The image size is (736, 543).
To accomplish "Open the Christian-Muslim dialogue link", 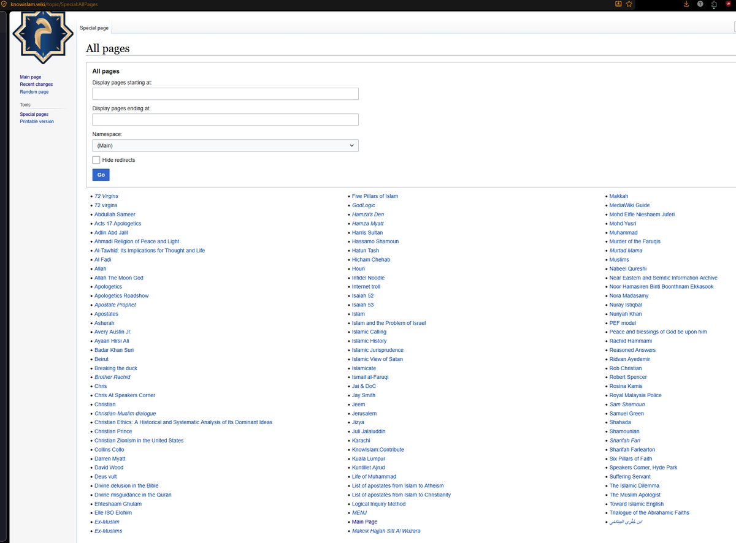I will tap(125, 414).
